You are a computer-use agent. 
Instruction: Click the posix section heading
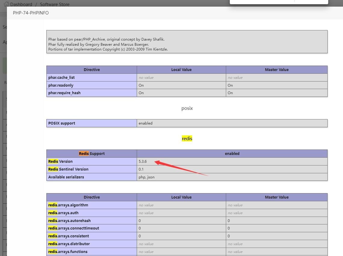pyautogui.click(x=187, y=108)
